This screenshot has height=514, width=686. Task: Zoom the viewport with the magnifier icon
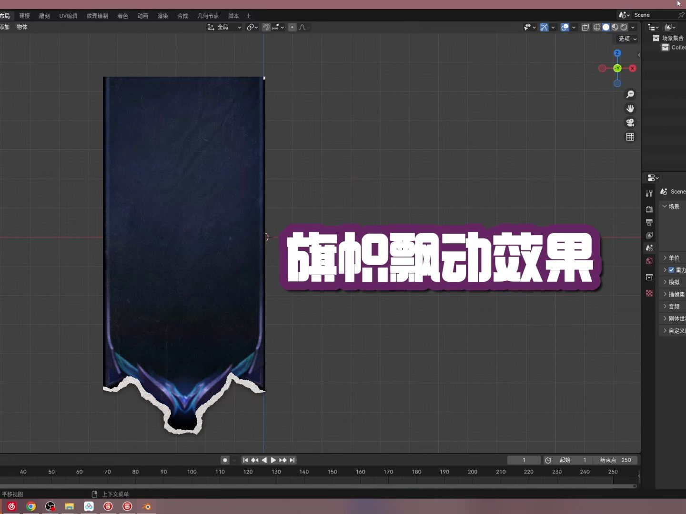[x=630, y=94]
